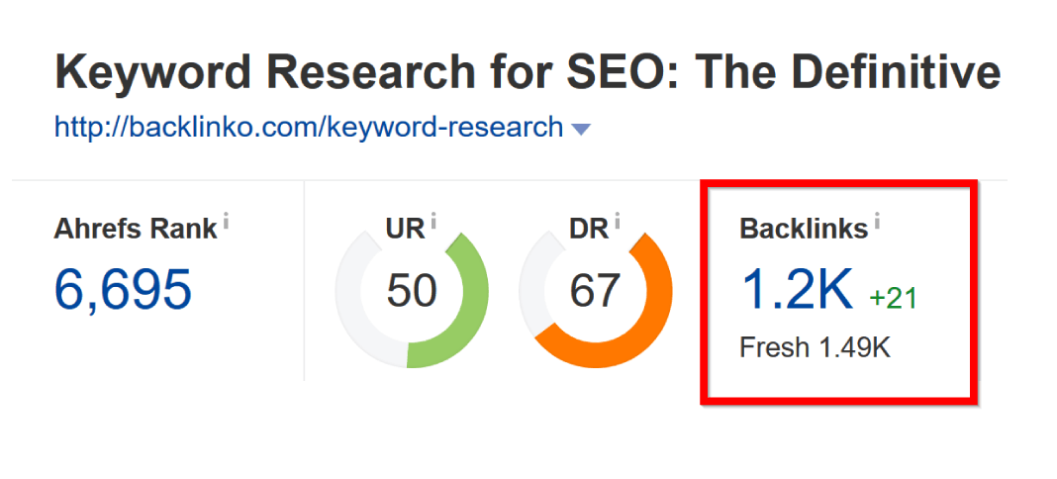The image size is (1057, 479).
Task: Click the green +21 backlinks change
Action: (x=894, y=298)
